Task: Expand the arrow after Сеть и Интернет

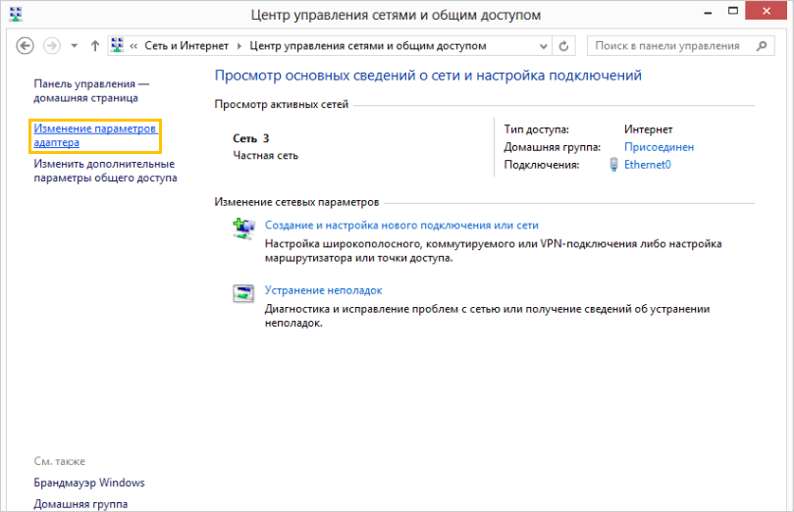Action: coord(239,46)
